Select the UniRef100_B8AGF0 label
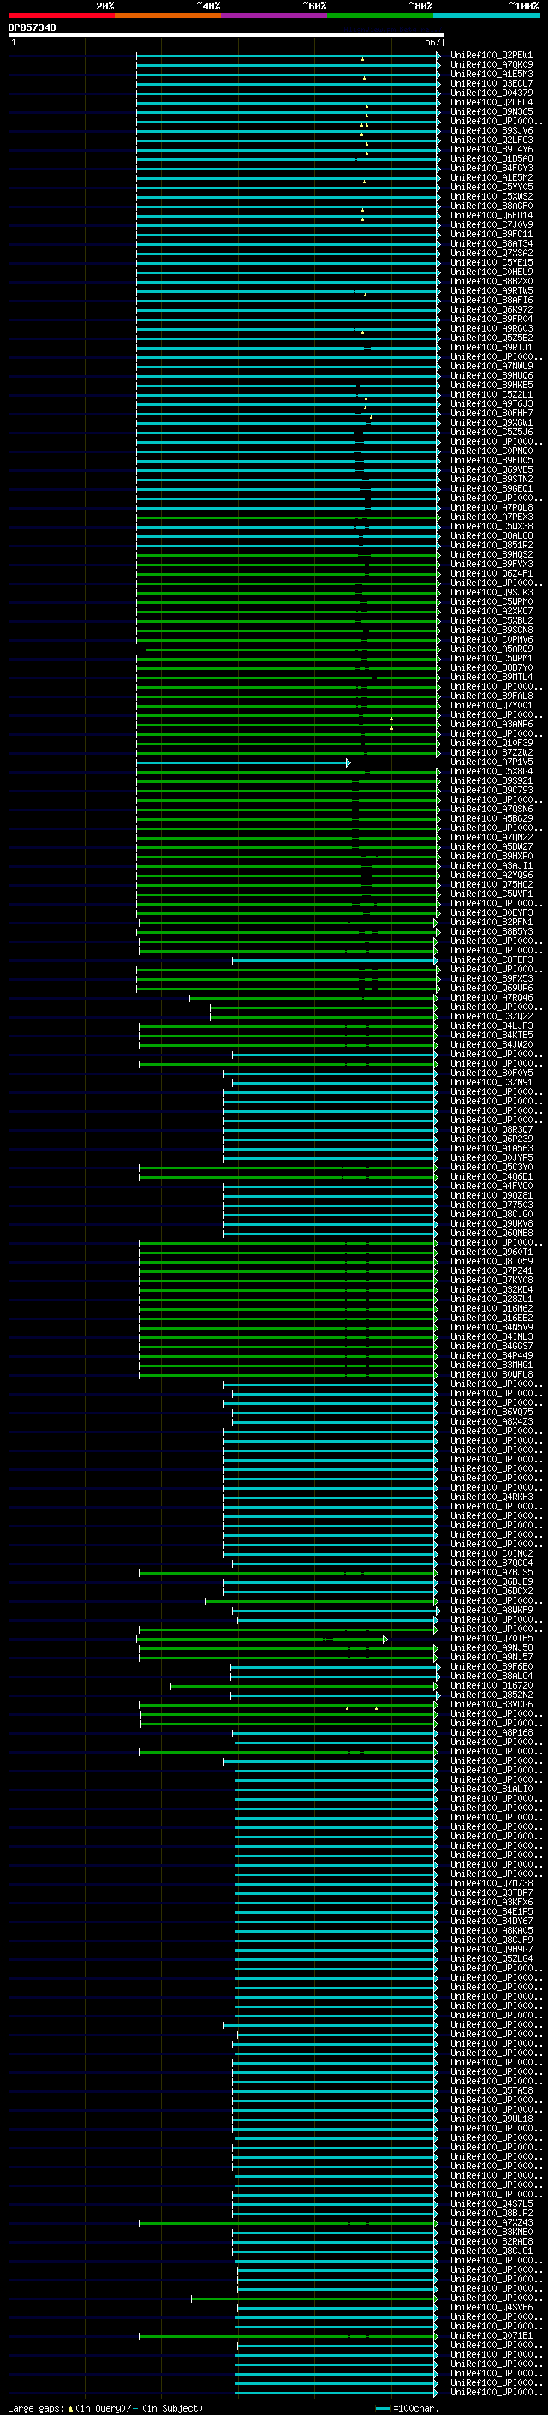The height and width of the screenshot is (2415, 548). click(x=491, y=206)
